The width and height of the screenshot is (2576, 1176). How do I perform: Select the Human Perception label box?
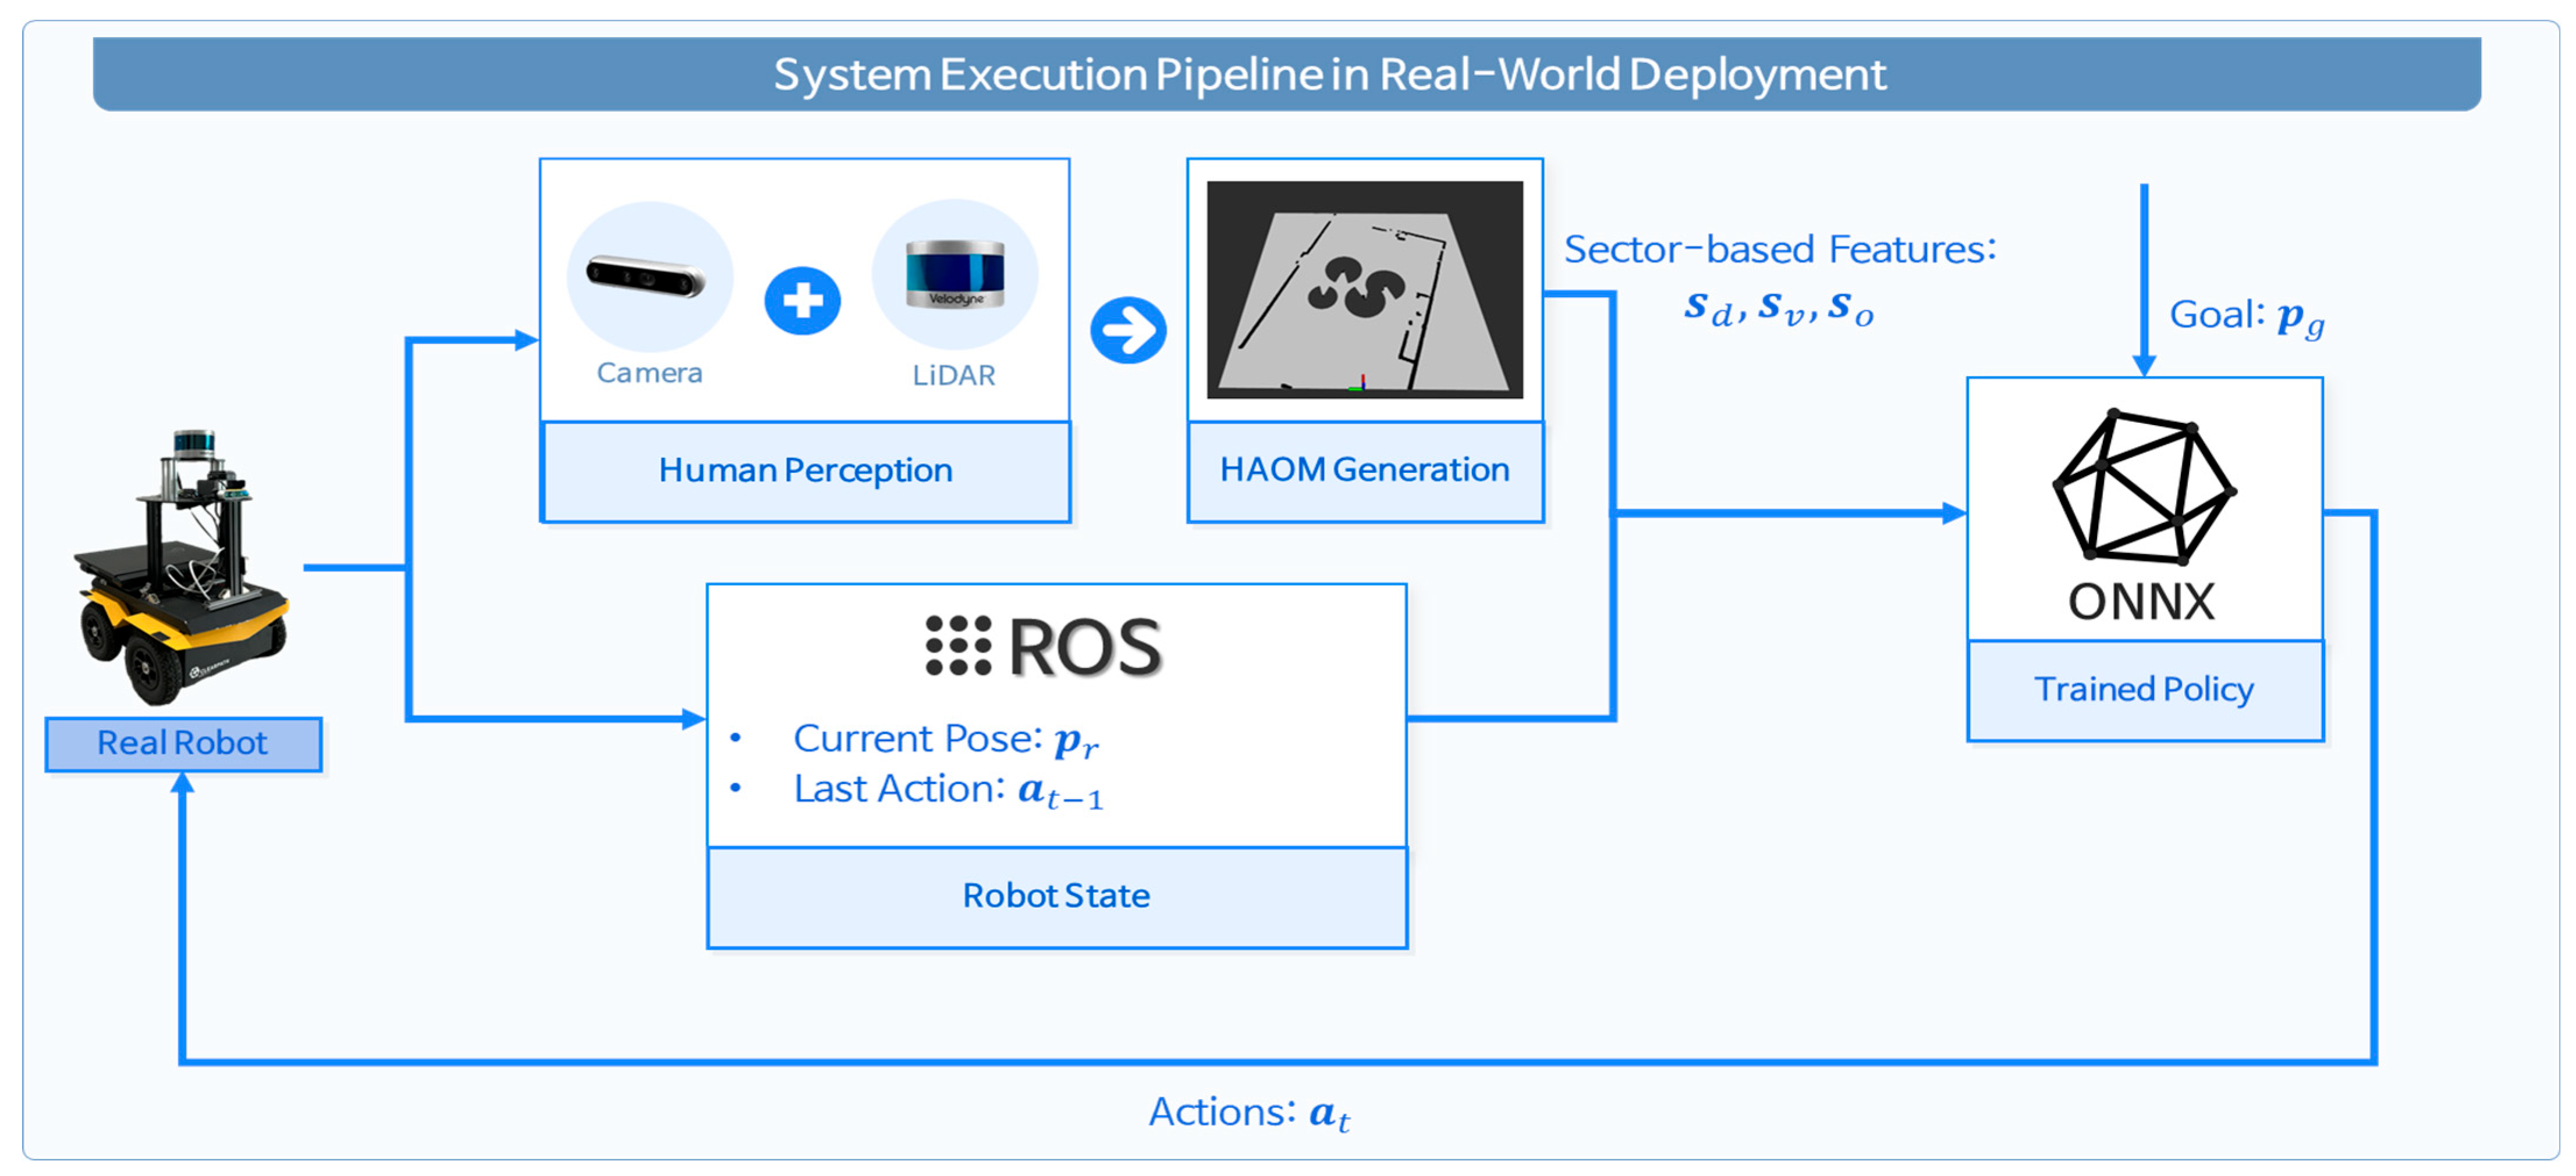805,471
